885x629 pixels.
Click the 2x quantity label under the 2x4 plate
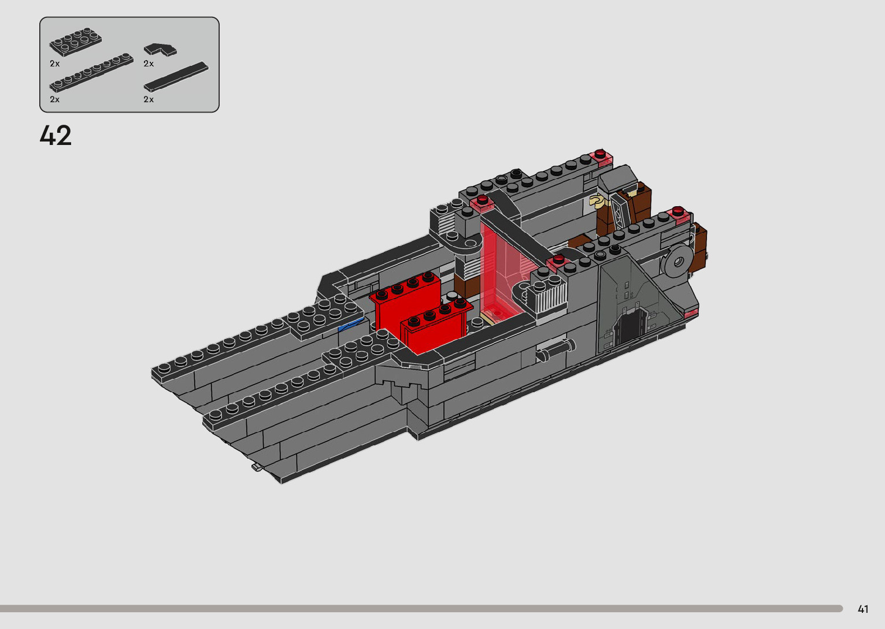(x=55, y=64)
